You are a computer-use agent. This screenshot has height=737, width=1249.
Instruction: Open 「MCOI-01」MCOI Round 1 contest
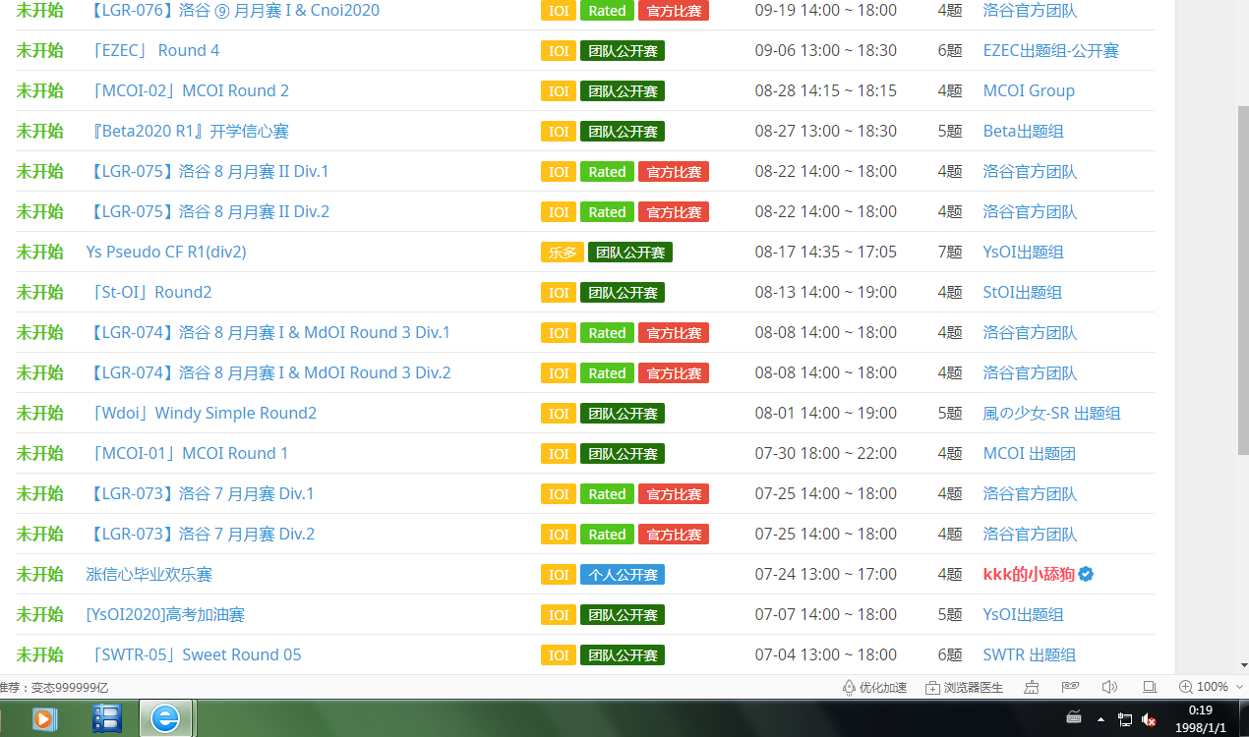pos(188,453)
